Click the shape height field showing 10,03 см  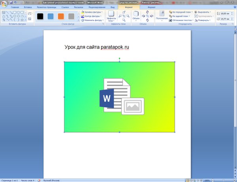pyautogui.click(x=226, y=14)
